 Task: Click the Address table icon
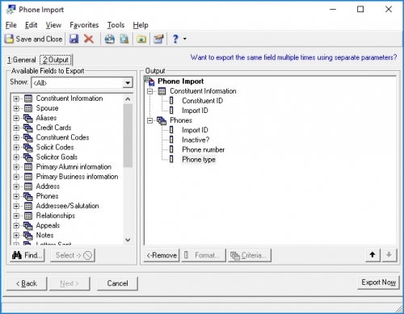28,186
